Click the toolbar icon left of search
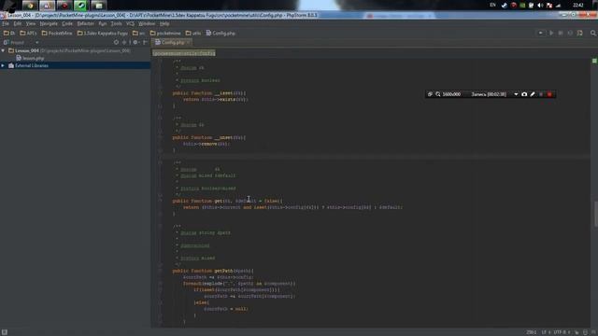This screenshot has width=598, height=336. (579, 34)
